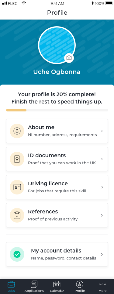Open the Jobs briefcase tab
Screen dimensions: 114x294
pyautogui.click(x=11, y=286)
